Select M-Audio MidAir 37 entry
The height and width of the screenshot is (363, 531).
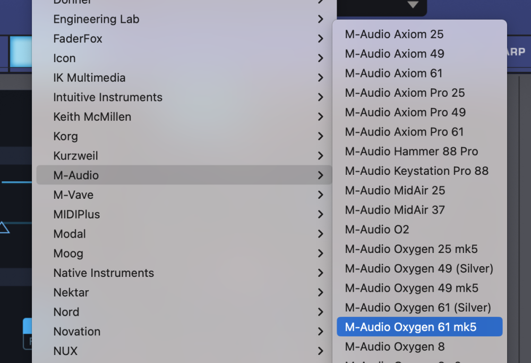(x=395, y=210)
